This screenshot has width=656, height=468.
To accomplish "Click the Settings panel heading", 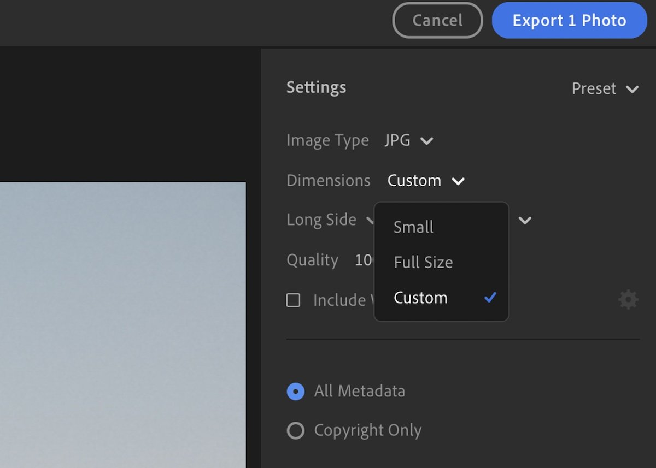I will coord(316,87).
